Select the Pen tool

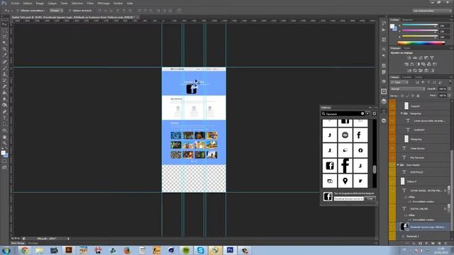pyautogui.click(x=4, y=112)
